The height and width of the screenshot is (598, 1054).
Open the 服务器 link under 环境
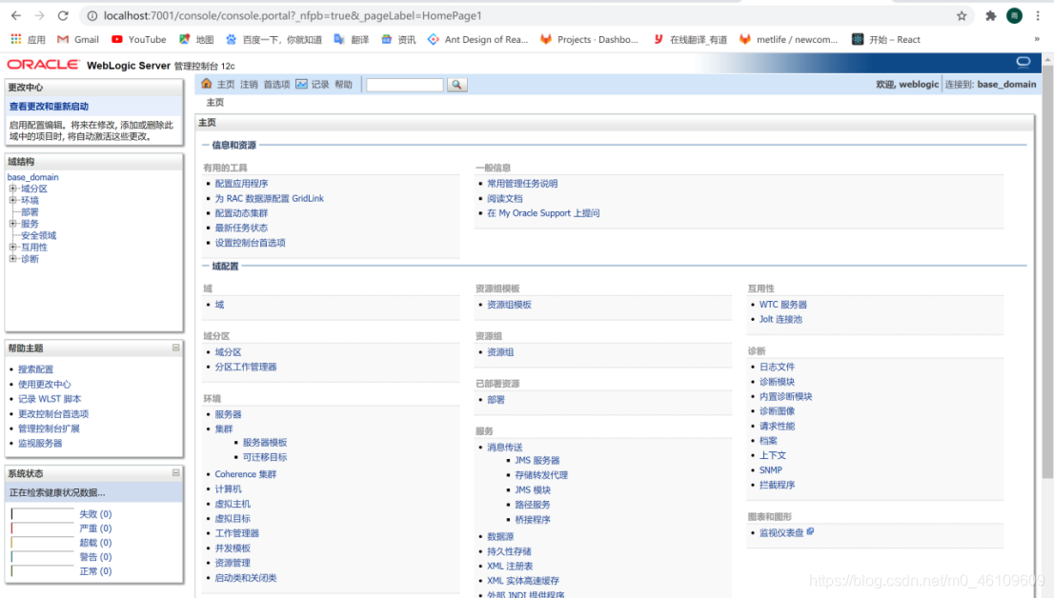coord(228,414)
